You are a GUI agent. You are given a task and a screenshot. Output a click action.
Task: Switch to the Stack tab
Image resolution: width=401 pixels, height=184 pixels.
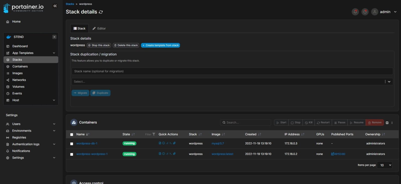pyautogui.click(x=79, y=28)
